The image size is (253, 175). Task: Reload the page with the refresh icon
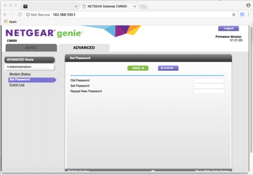pyautogui.click(x=20, y=15)
